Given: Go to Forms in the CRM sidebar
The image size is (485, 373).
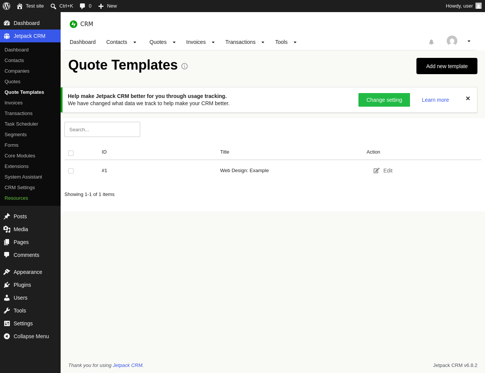Looking at the screenshot, I should click(x=11, y=145).
